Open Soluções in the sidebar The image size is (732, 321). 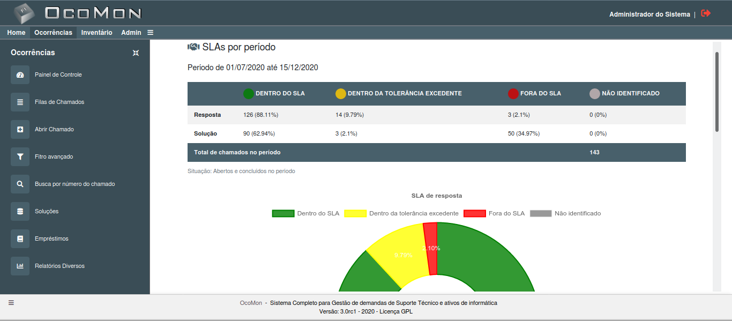tap(47, 211)
